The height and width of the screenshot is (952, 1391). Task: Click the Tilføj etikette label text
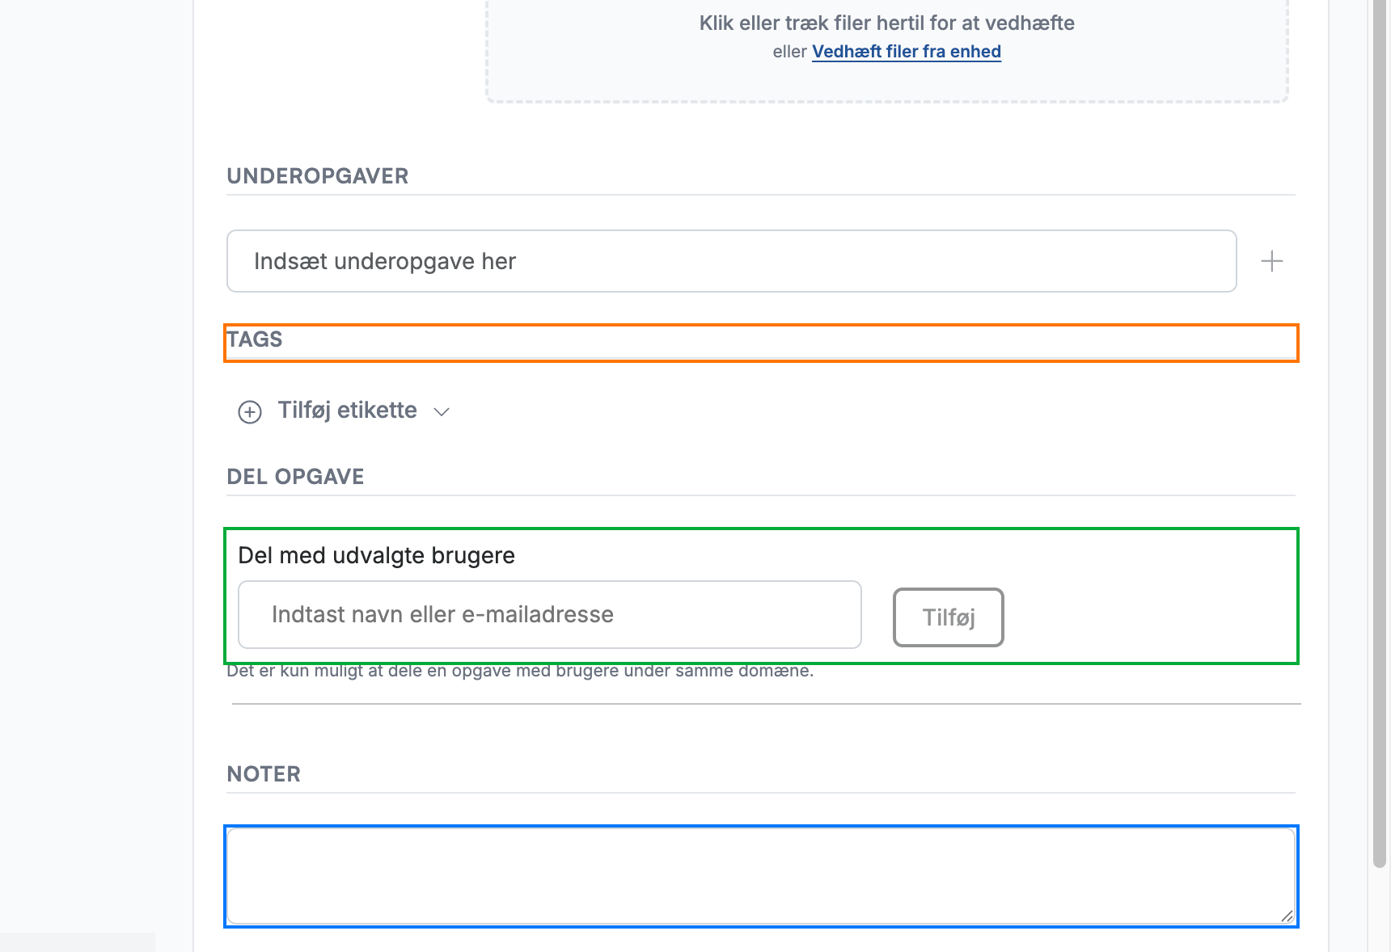point(348,411)
